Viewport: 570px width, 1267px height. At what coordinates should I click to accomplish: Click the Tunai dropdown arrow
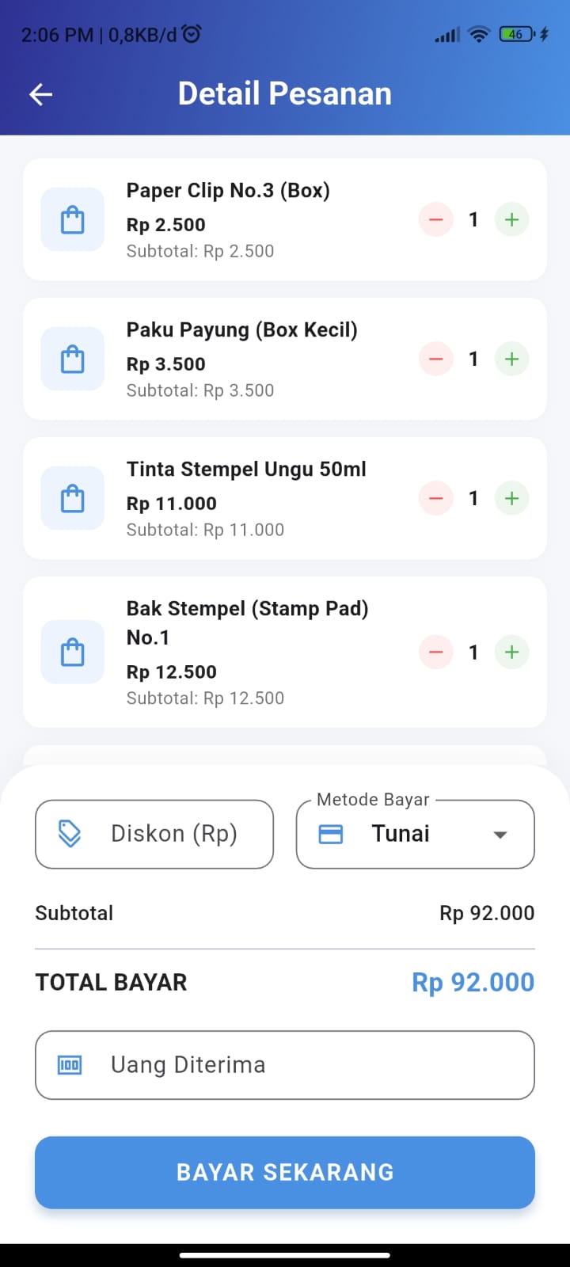click(500, 835)
